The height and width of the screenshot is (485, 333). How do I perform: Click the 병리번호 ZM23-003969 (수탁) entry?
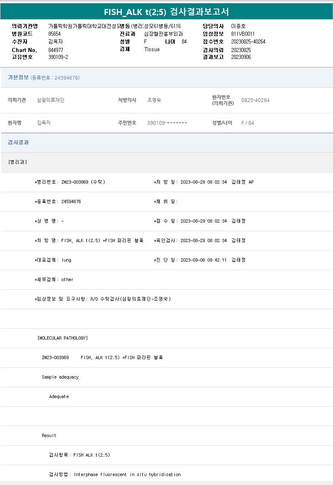click(70, 182)
